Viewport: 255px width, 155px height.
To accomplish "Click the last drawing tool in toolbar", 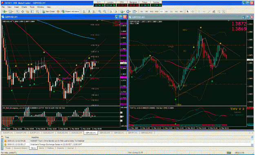I will [x=224, y=11].
